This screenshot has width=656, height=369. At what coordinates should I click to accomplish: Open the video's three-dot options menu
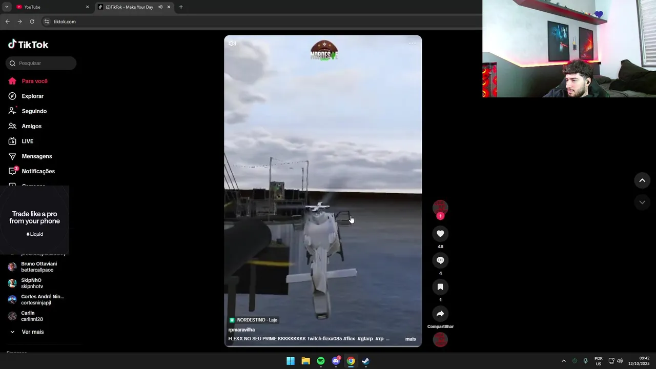[412, 43]
